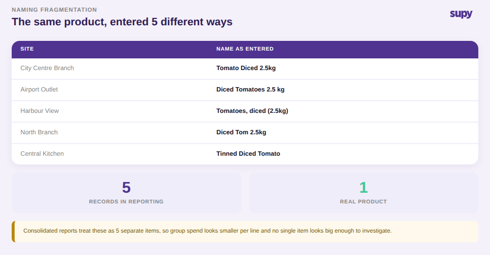Screen dimensions: 490x255
Task: Click the 'RECORDS IN REPORTING' label
Action: click(126, 201)
